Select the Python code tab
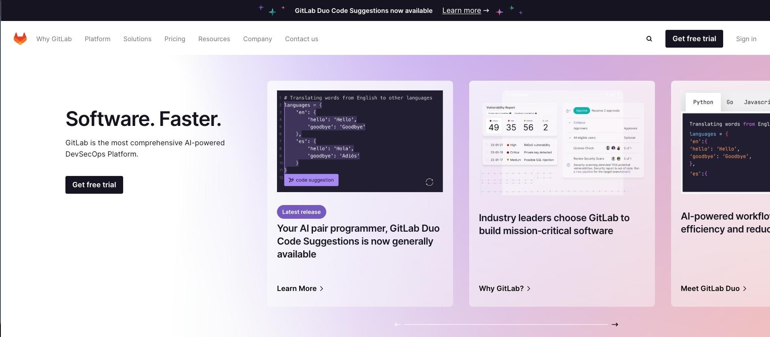770x337 pixels. tap(703, 102)
